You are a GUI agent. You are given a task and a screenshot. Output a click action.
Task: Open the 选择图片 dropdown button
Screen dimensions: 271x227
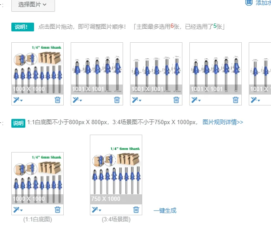point(33,5)
